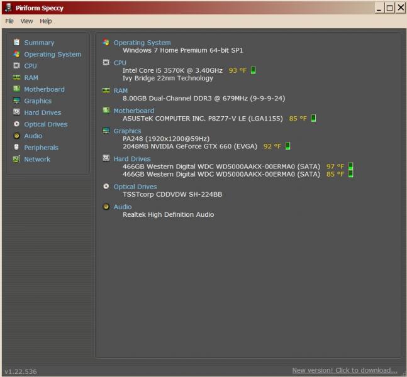Screen dimensions: 407x377
Task: Click the hard drive temperature gauge at 97 °F
Action: pyautogui.click(x=351, y=167)
